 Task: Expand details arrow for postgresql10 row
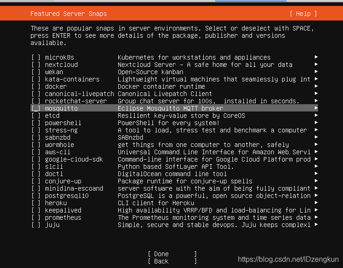click(x=316, y=195)
